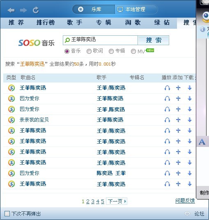Open the 问题反馈 link

pos(185,201)
